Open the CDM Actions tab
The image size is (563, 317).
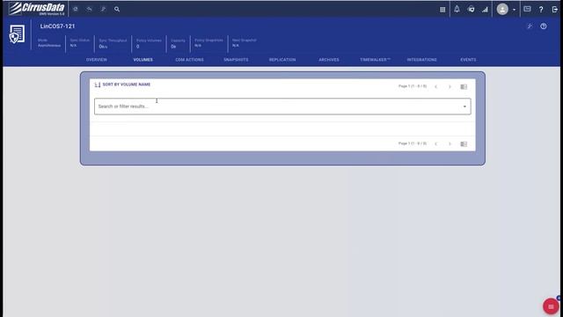coord(190,60)
